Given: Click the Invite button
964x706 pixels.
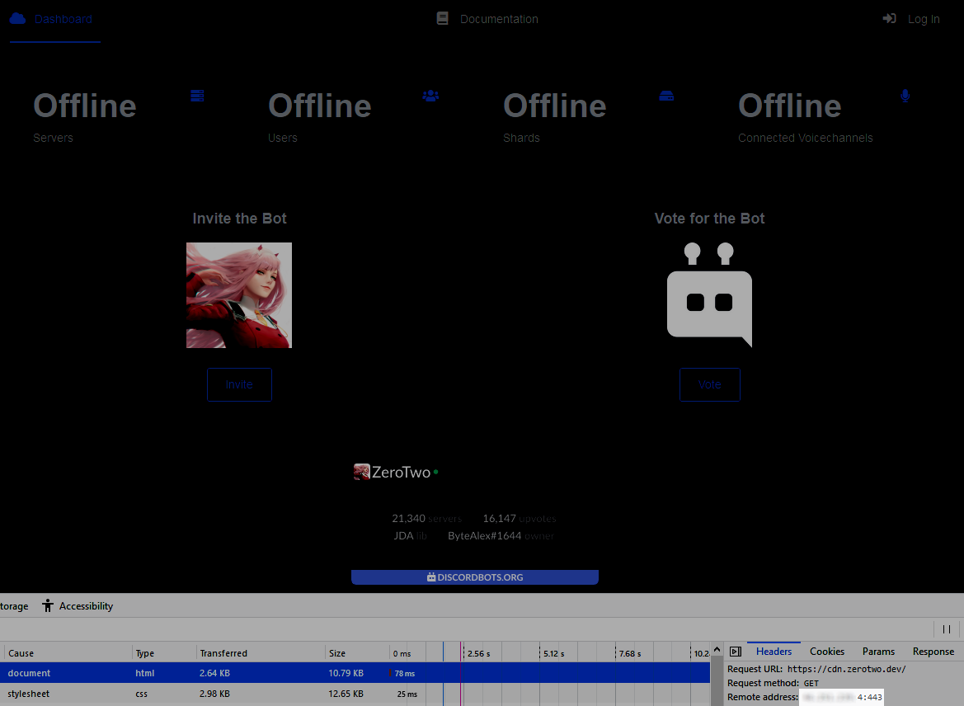Looking at the screenshot, I should [x=239, y=384].
